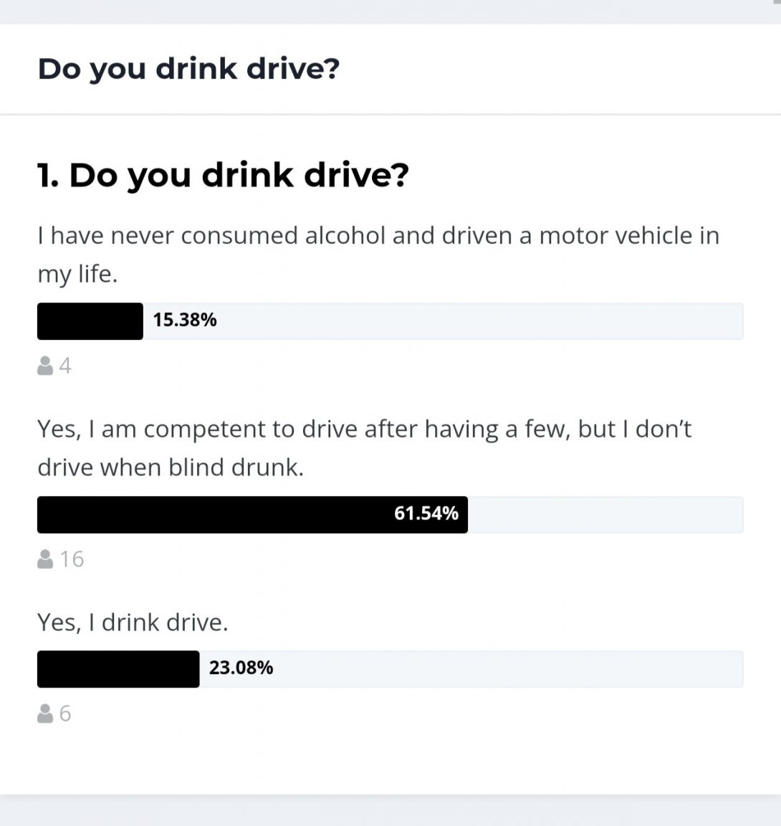This screenshot has height=826, width=781.
Task: Click the black 23.08% result bar
Action: point(118,669)
